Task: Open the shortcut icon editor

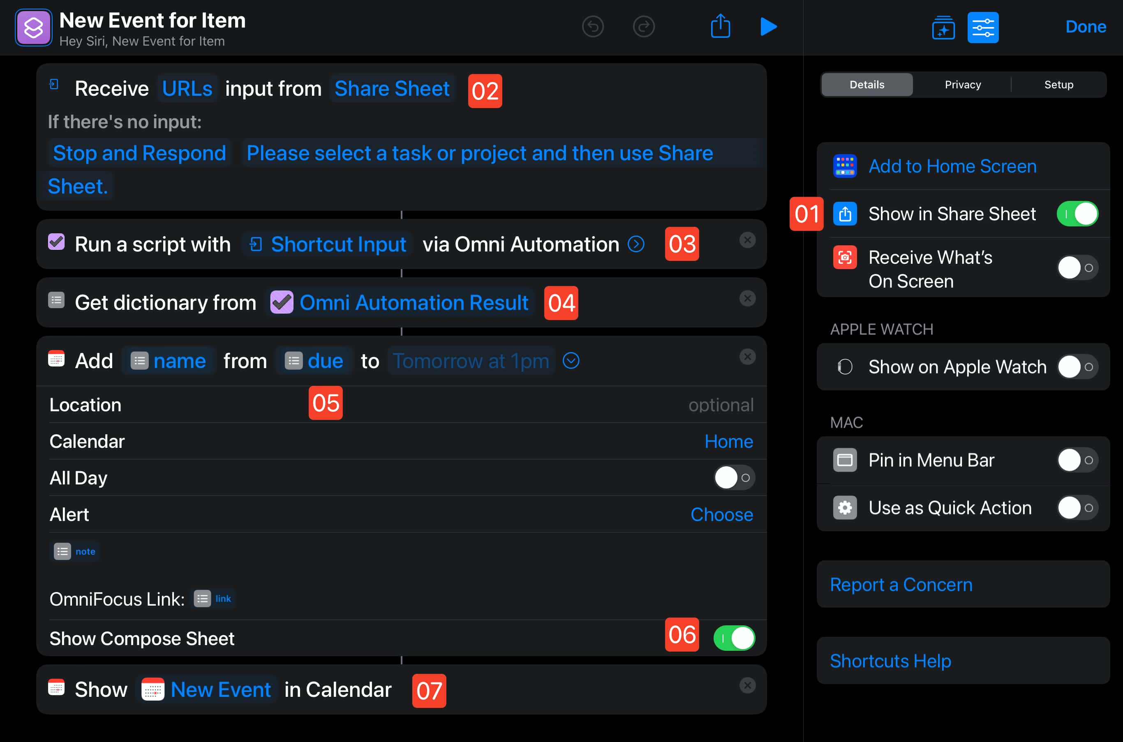Action: point(33,28)
